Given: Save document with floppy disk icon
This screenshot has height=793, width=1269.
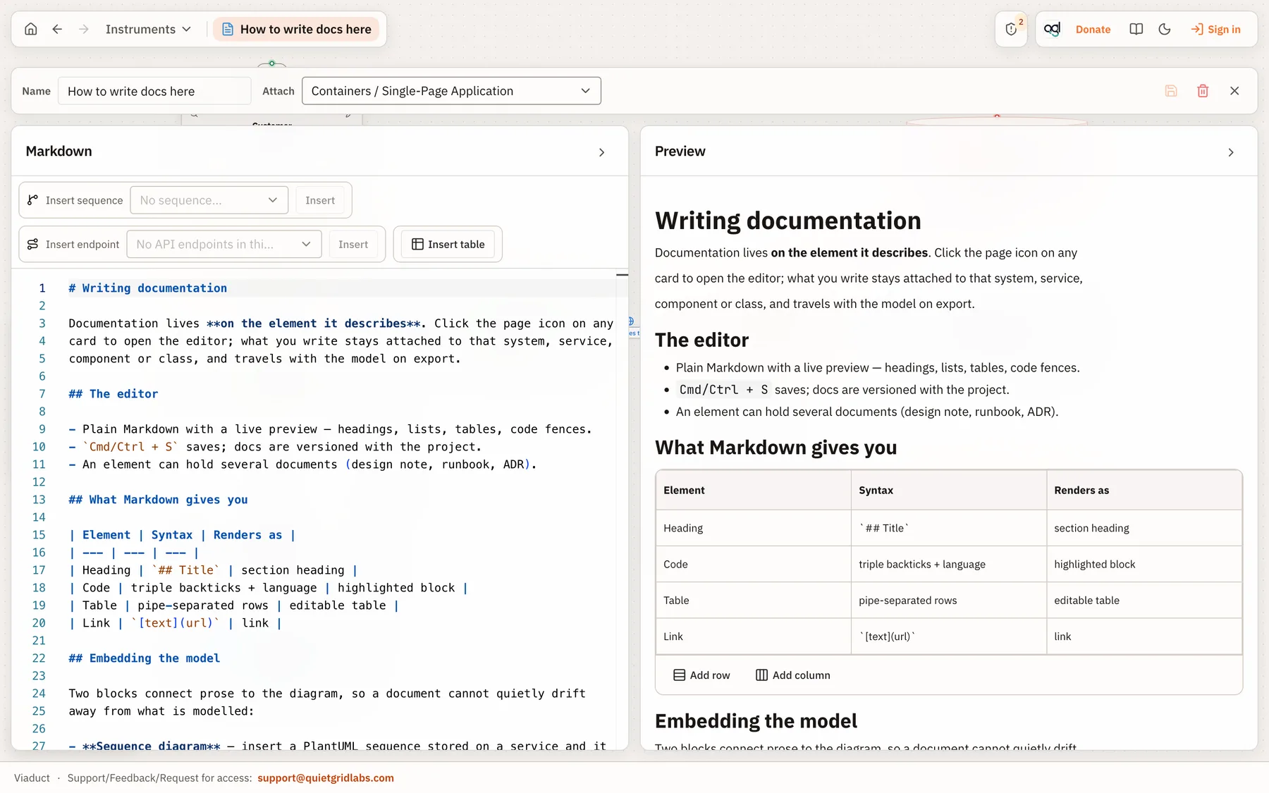Looking at the screenshot, I should [1171, 91].
